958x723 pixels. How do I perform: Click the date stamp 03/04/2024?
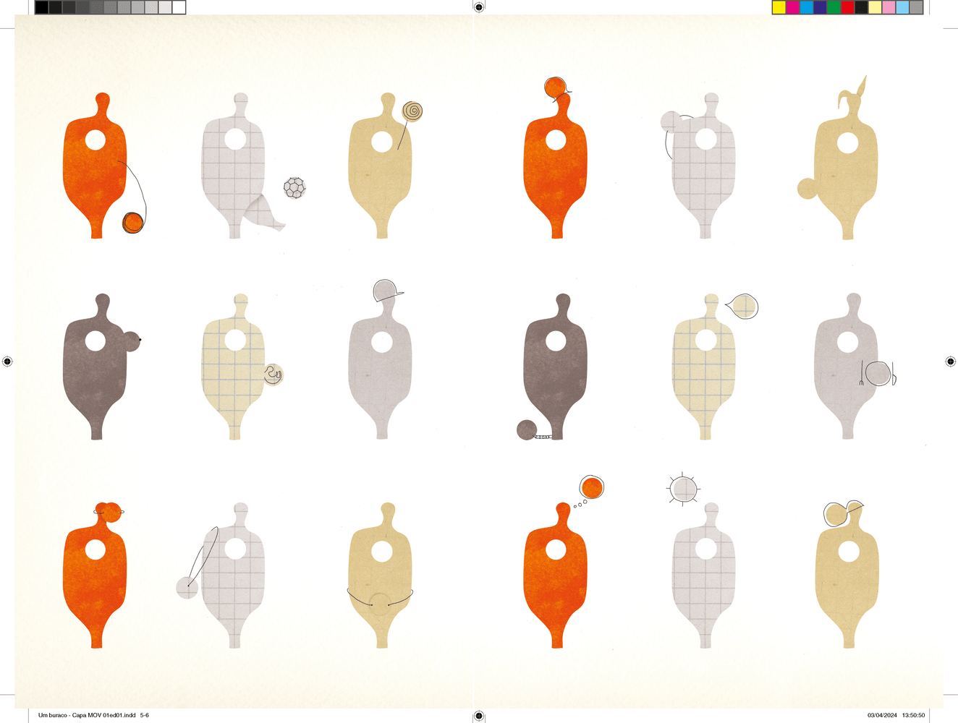tap(882, 715)
